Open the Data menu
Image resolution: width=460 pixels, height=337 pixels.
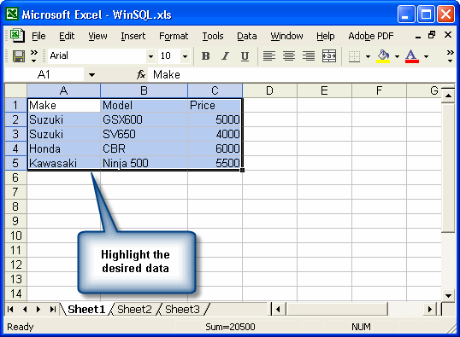(247, 36)
